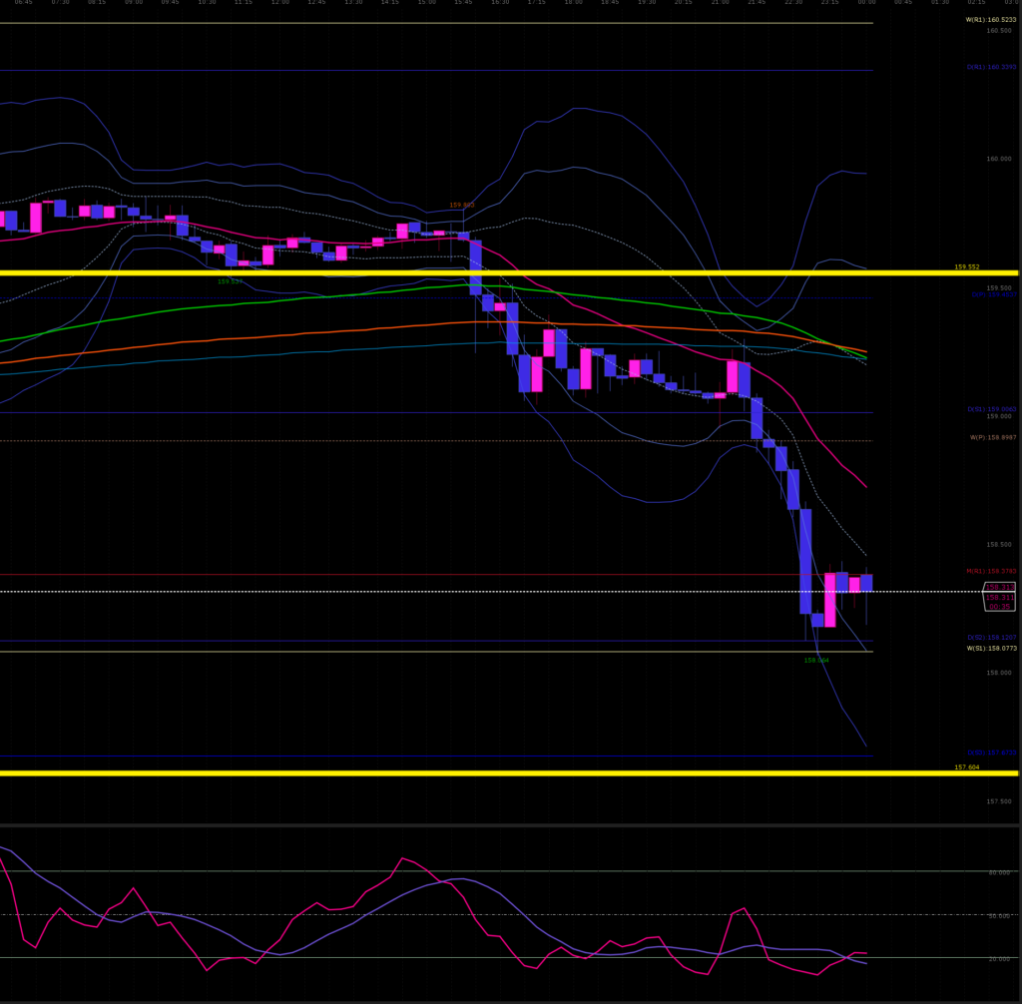
Task: Select the green 158.064 low price label
Action: (816, 661)
